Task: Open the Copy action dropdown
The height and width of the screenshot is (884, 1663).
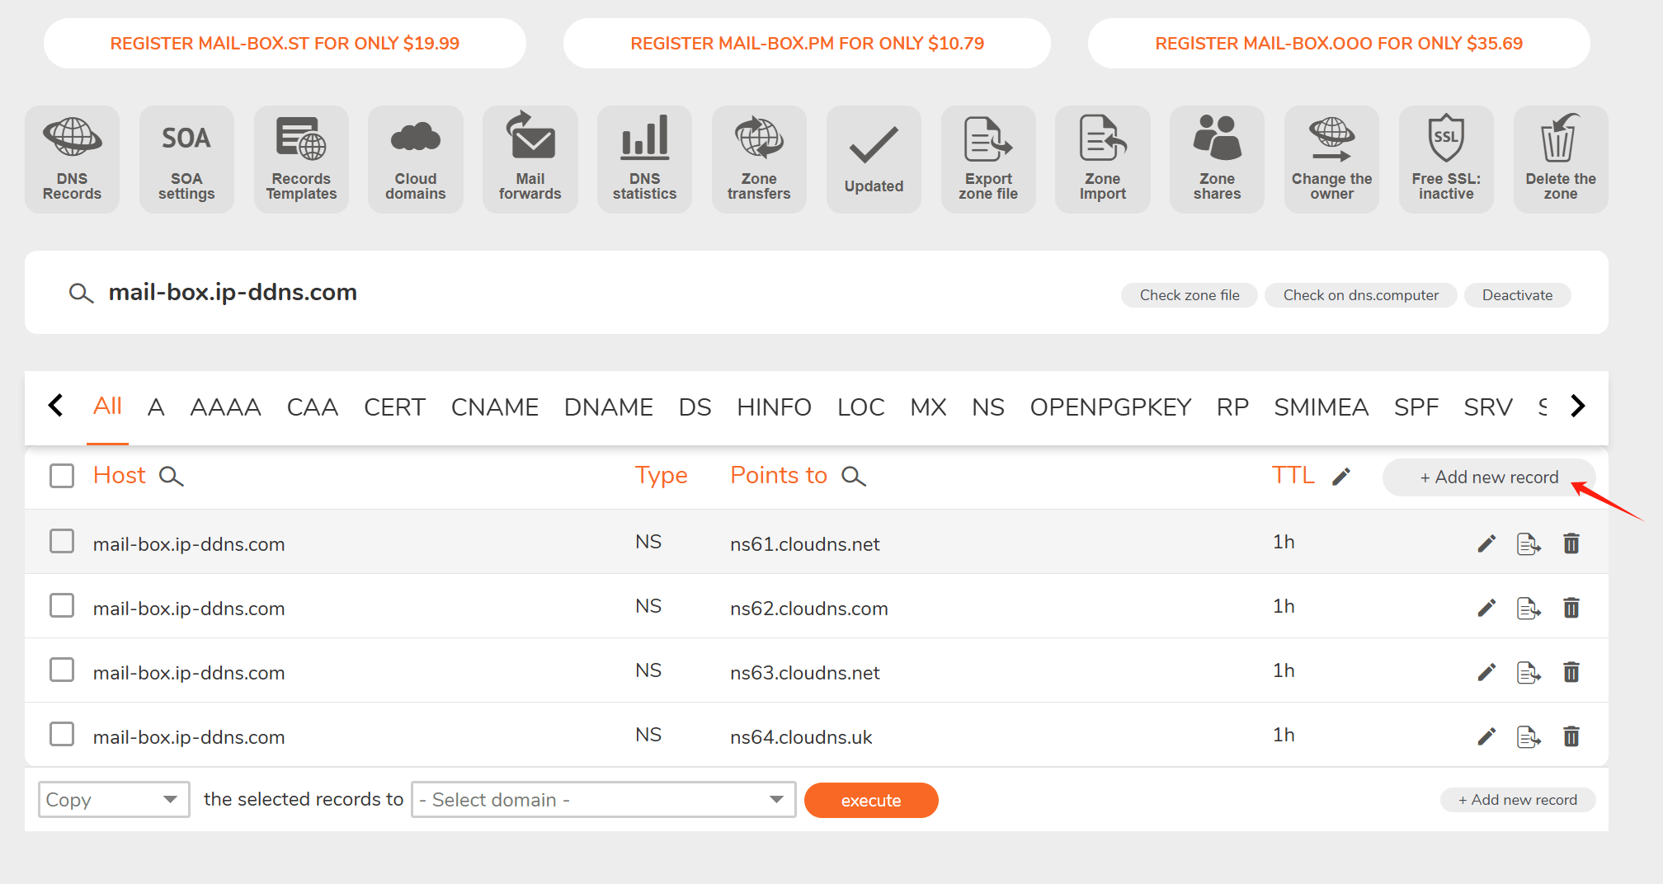Action: click(114, 799)
